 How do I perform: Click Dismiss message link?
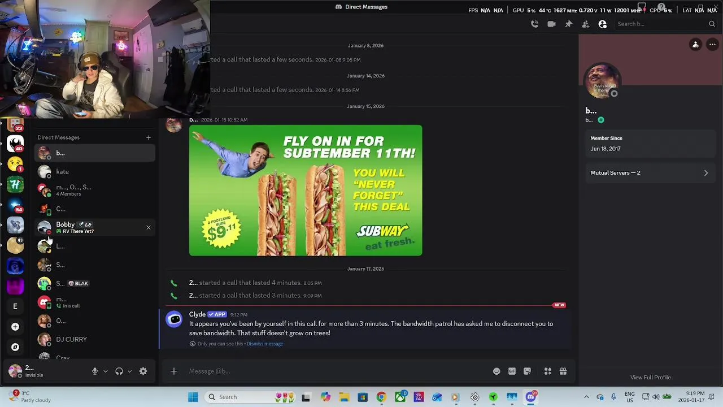tap(265, 344)
